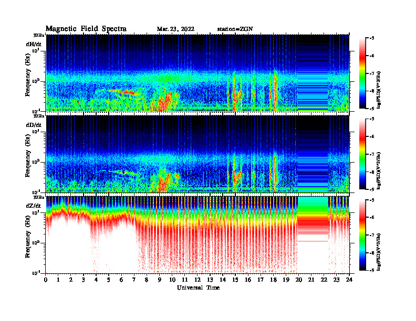Click the dH/dt spectrogram plot
The height and width of the screenshot is (321, 416).
[x=197, y=73]
